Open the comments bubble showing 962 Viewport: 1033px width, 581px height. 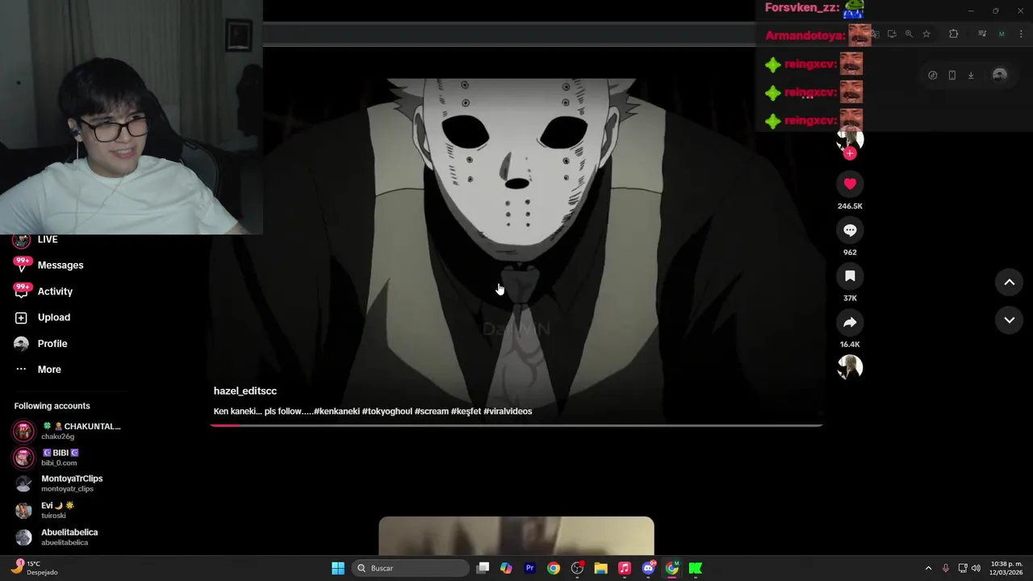point(850,230)
